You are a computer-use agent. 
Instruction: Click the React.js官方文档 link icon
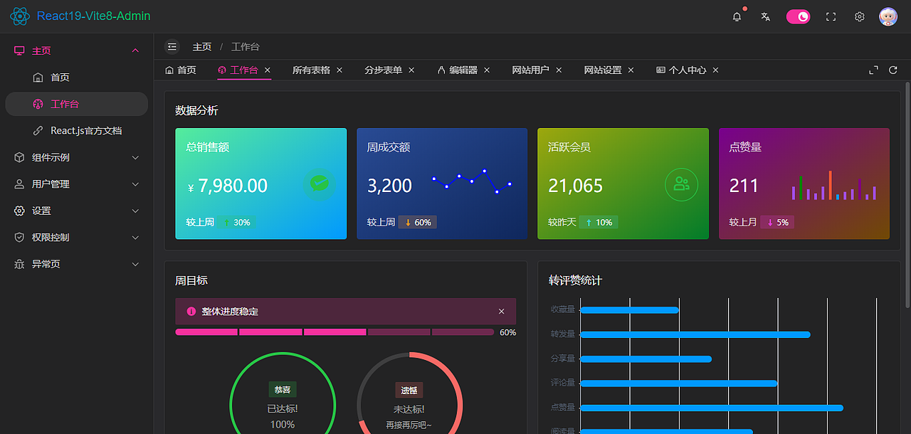38,131
